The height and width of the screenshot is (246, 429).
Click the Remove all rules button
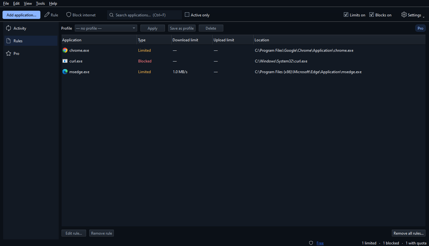(x=408, y=233)
